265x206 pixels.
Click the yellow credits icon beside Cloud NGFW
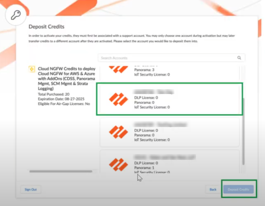click(x=32, y=69)
